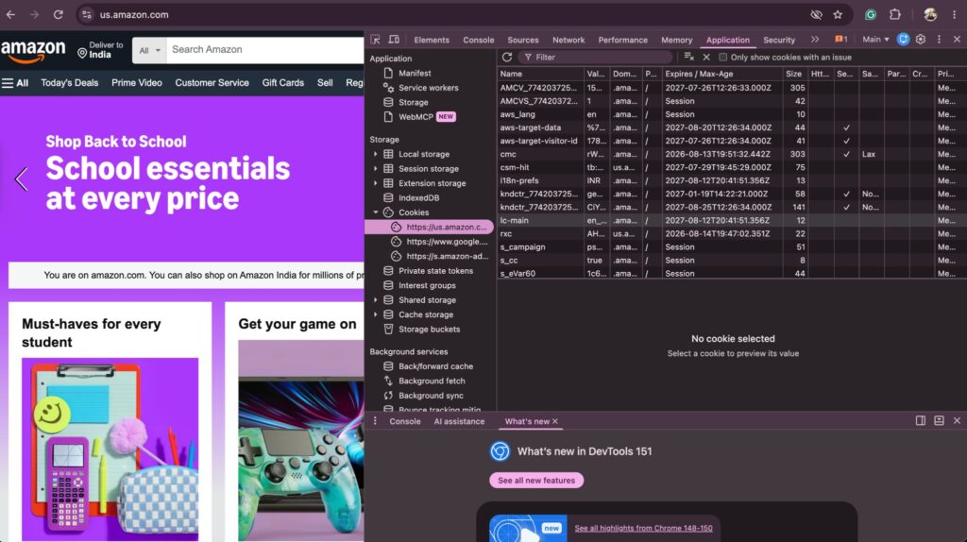The width and height of the screenshot is (967, 542).
Task: Open site information icon in address bar
Action: point(86,15)
